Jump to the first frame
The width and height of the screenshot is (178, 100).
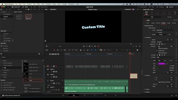[84, 46]
